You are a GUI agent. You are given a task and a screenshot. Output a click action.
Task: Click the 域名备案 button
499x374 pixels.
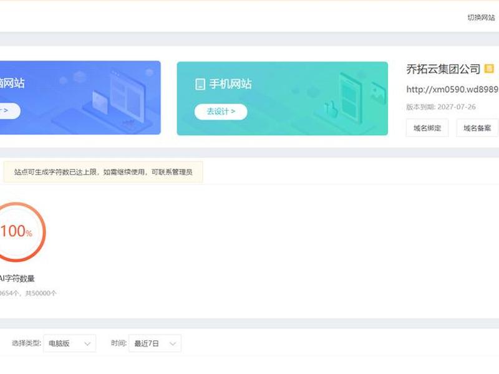coord(477,128)
